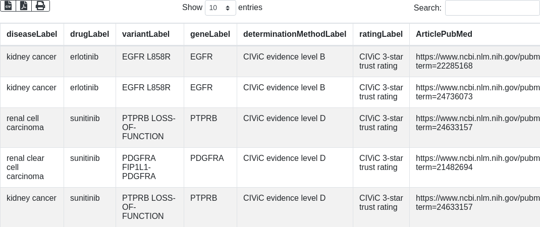
Task: Sort by determinationMethodLabel header
Action: 295,34
